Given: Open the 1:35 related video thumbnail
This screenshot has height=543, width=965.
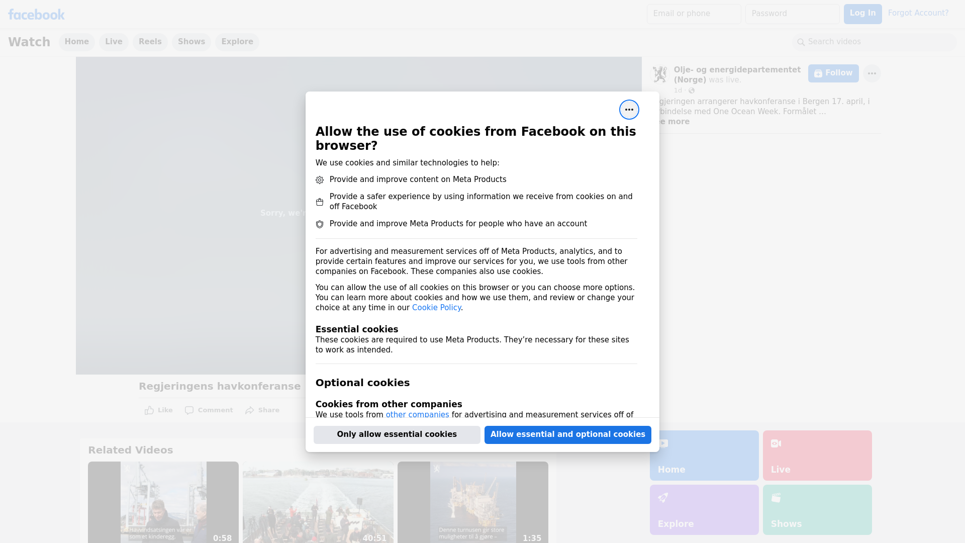Looking at the screenshot, I should [473, 502].
